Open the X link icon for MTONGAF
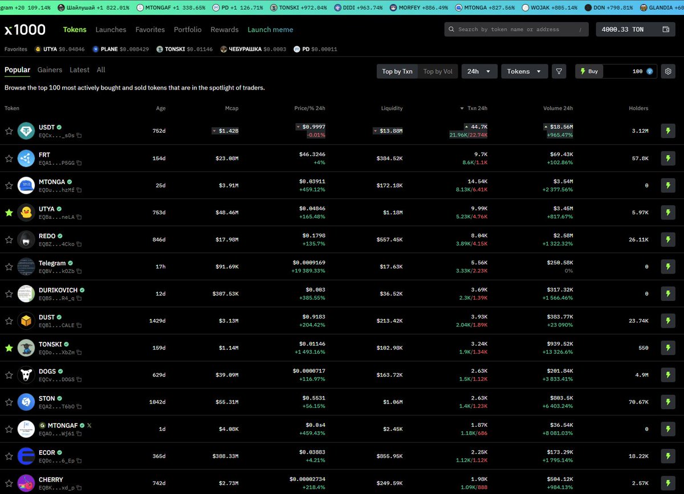Viewport: 684px width, 494px height. 89,426
